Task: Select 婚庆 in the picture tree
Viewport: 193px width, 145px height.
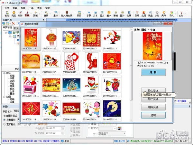Action: [x=12, y=86]
